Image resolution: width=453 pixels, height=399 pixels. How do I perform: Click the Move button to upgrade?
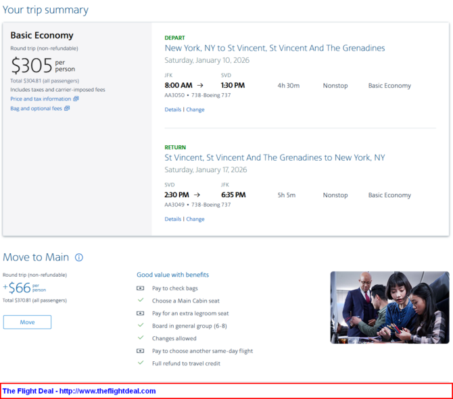27,322
